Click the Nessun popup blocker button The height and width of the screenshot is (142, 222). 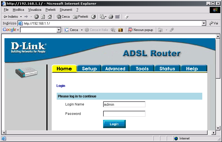tap(141, 30)
